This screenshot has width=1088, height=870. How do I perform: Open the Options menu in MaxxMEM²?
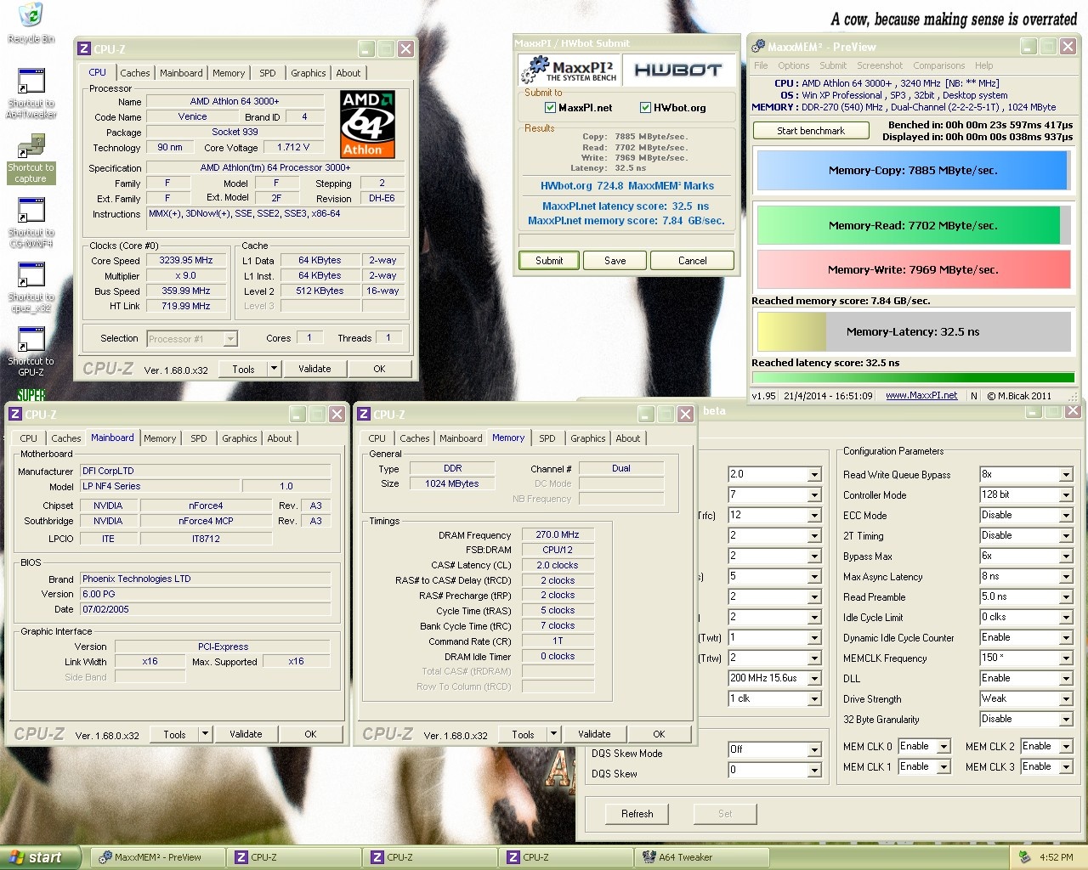(x=794, y=65)
